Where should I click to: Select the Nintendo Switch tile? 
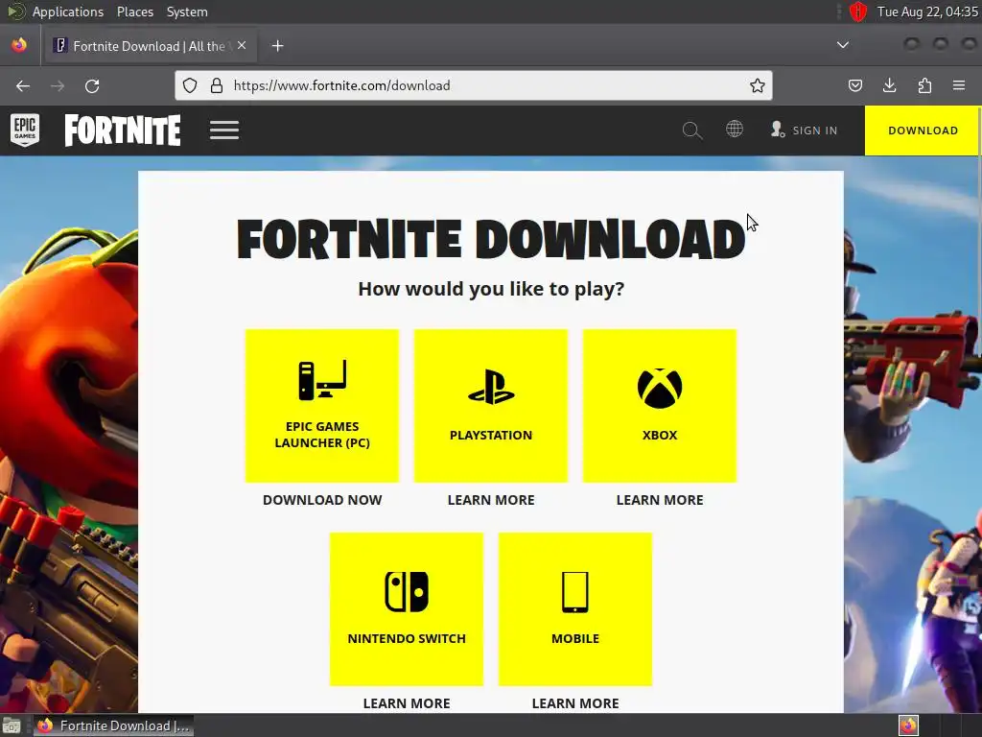pos(407,609)
